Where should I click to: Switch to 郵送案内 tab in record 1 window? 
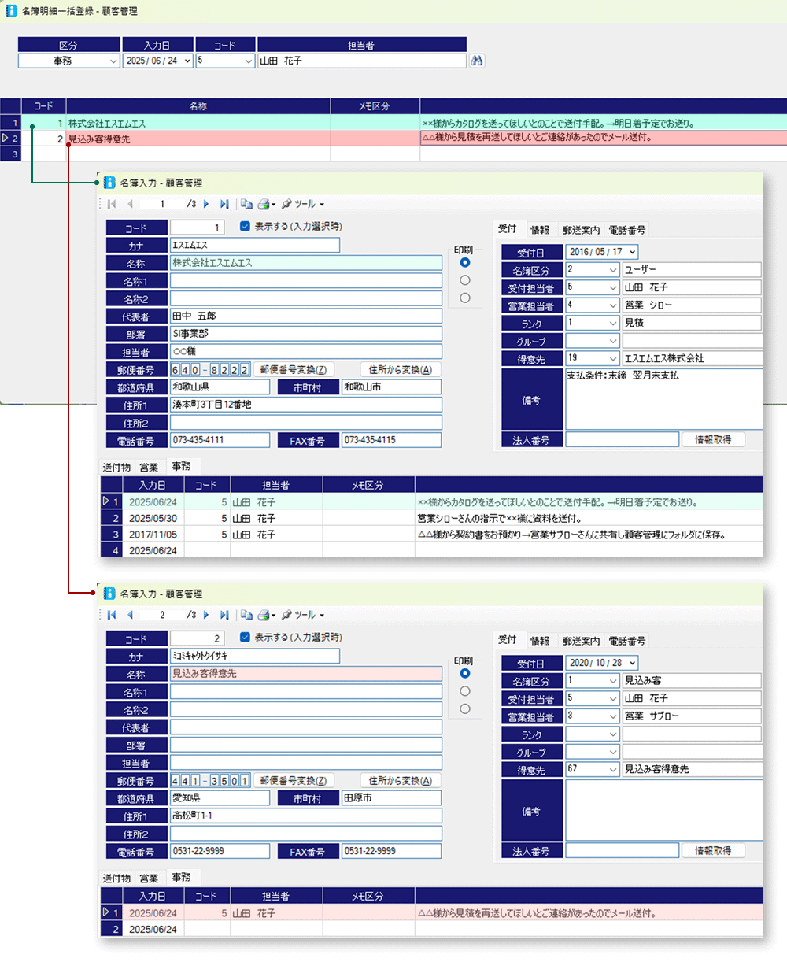click(581, 230)
